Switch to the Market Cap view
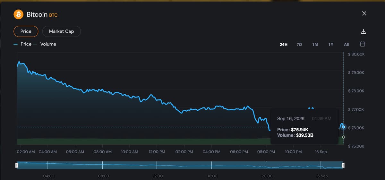This screenshot has width=385, height=180. tap(61, 31)
